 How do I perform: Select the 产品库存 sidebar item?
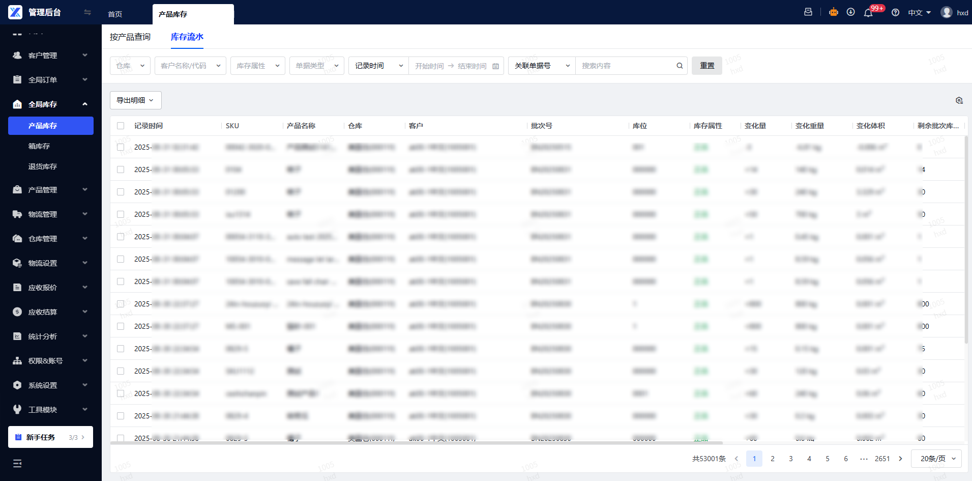pyautogui.click(x=51, y=126)
